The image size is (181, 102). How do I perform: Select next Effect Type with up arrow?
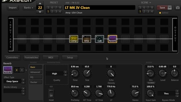(23, 80)
